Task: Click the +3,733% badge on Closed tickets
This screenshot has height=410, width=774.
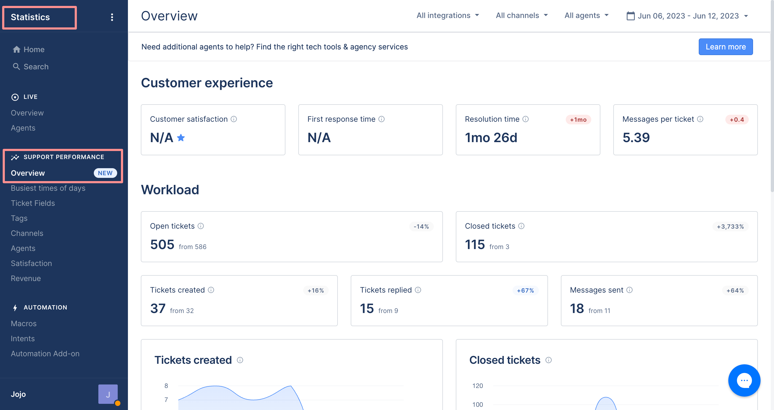Action: 730,226
